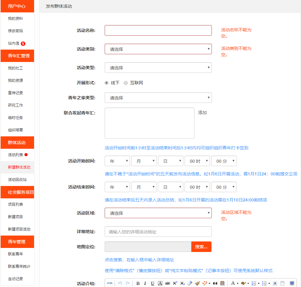Click the 联合发起青年汇 list box
Image resolution: width=301 pixels, height=287 pixels.
150,123
